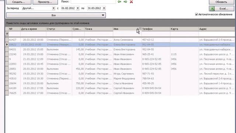Select order number 28851
The width and height of the screenshot is (236, 133).
[13, 69]
